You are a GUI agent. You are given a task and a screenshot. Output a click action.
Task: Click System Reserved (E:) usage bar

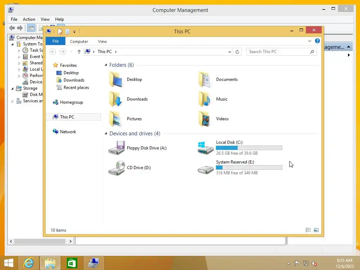click(x=249, y=168)
